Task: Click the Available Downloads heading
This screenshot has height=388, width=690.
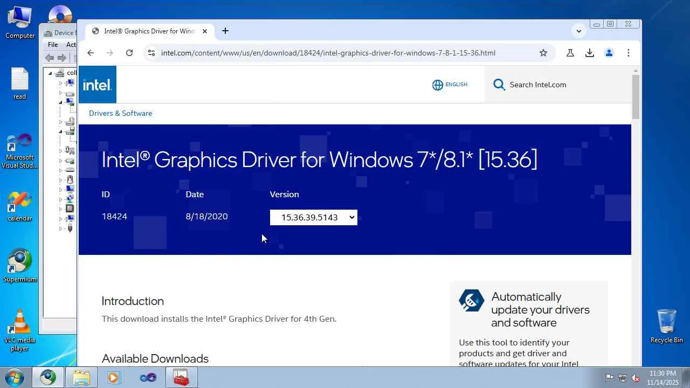Action: (155, 359)
